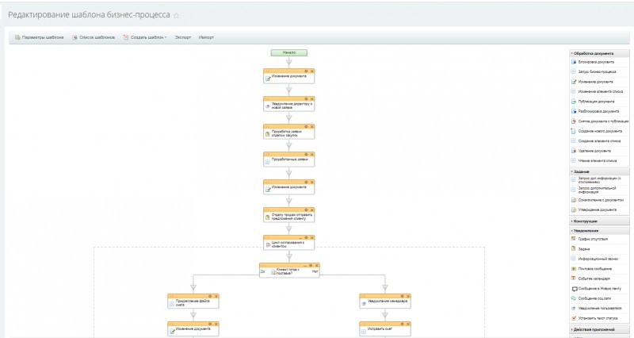
Task: Delete the Цикл согласования с клиентом block
Action: point(311,238)
